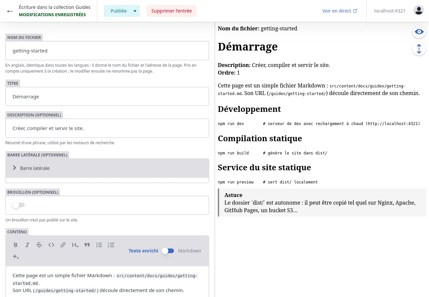The image size is (429, 297).
Task: Click Supprimer l'entrée button
Action: pyautogui.click(x=172, y=11)
